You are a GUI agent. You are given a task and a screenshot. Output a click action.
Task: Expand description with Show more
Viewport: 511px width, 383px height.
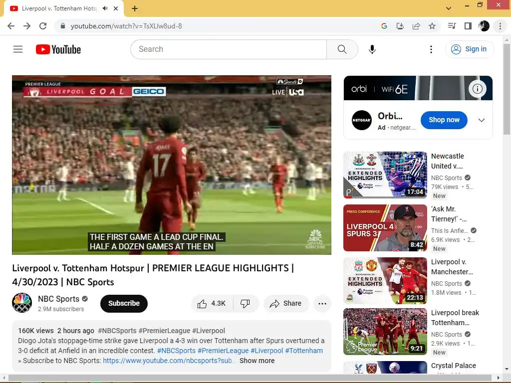(257, 361)
